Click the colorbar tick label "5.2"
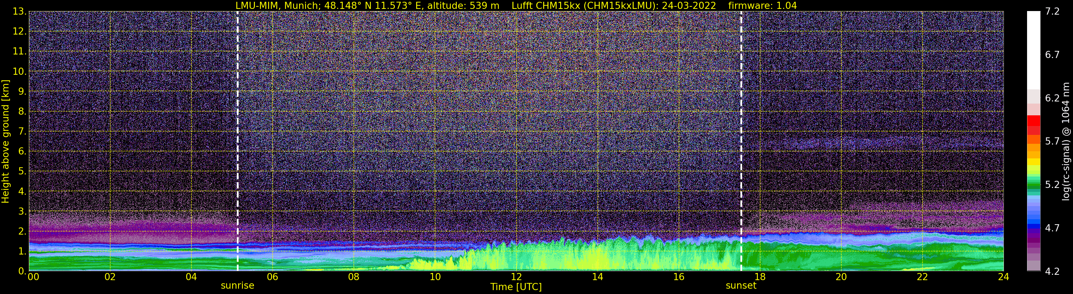Image resolution: width=1073 pixels, height=294 pixels. tap(1052, 185)
